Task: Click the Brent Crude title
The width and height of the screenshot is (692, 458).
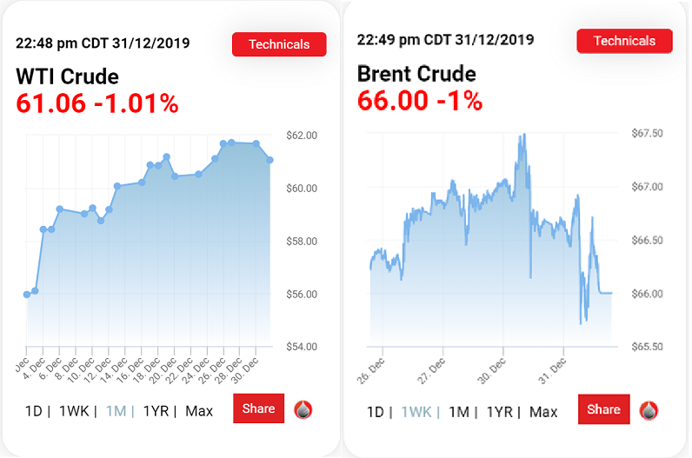Action: pyautogui.click(x=416, y=73)
